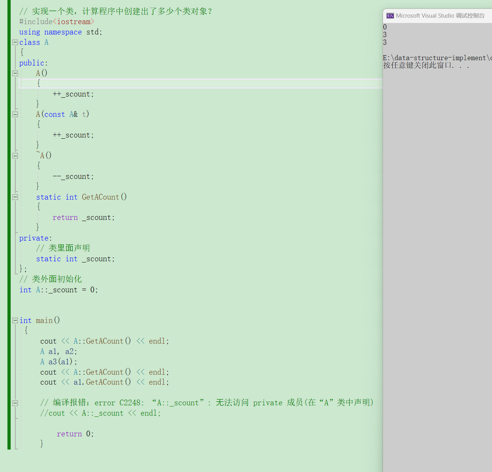The height and width of the screenshot is (472, 492).
Task: Fold the ~A() destructor block
Action: click(15, 156)
